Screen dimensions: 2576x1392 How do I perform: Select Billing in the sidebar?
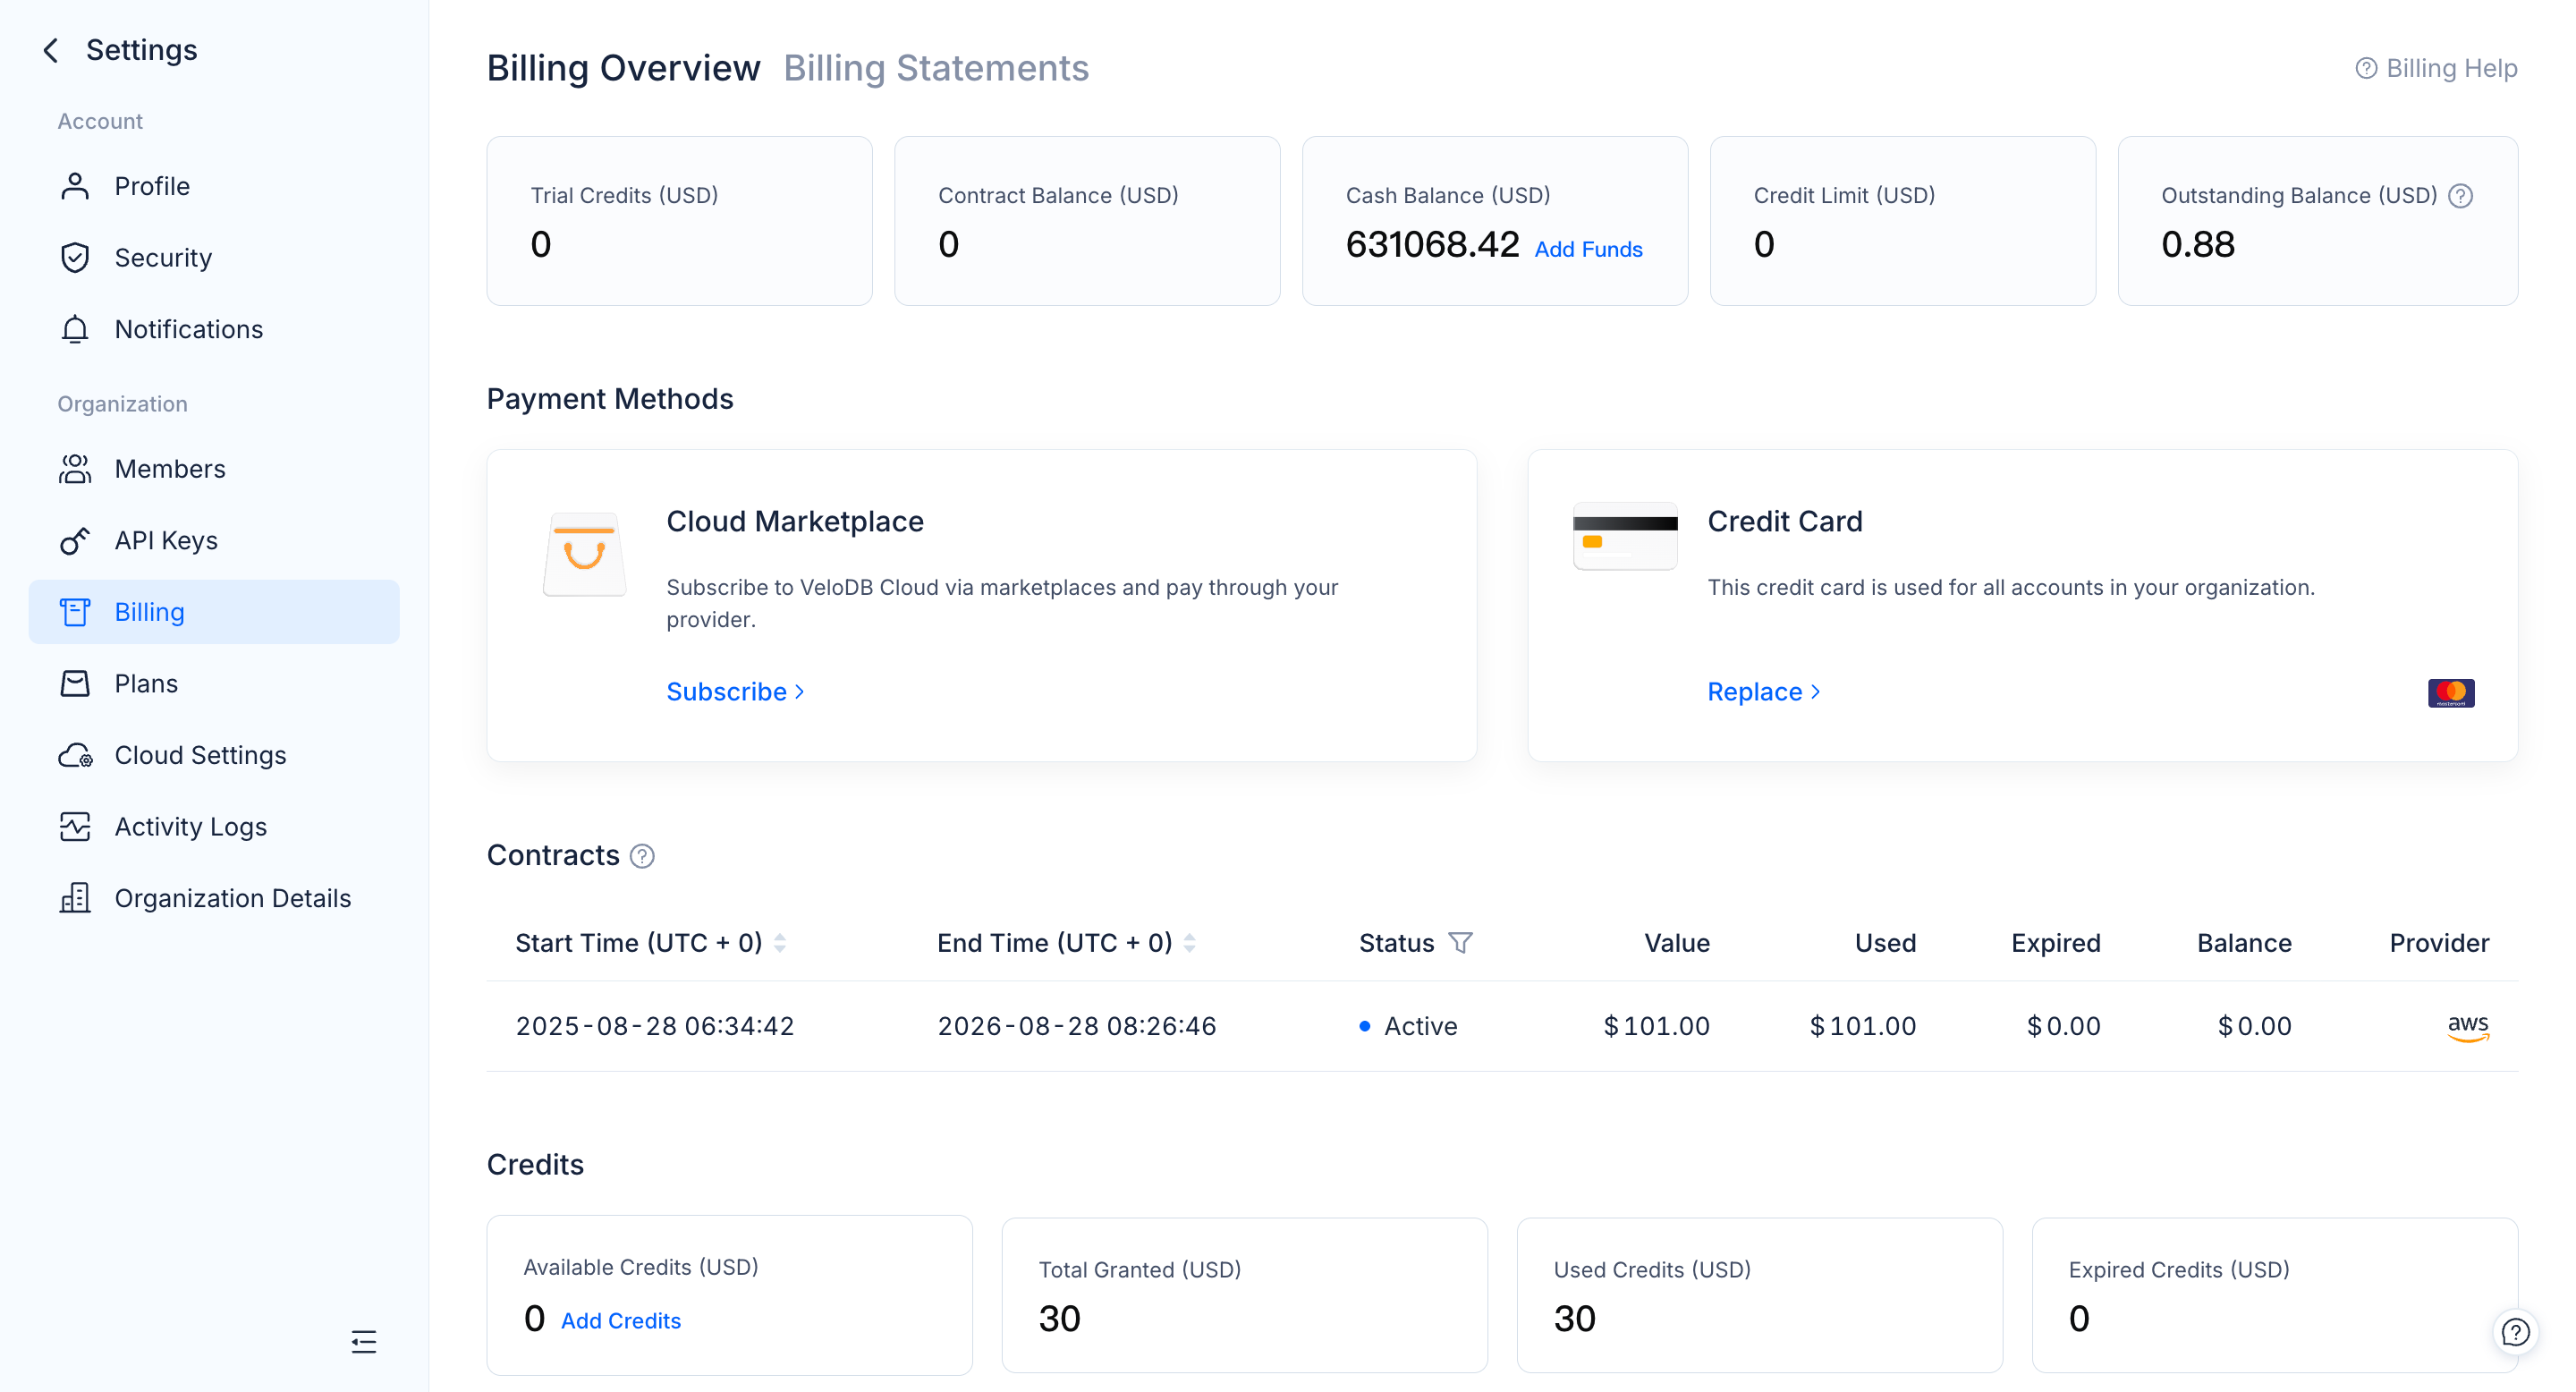pos(214,612)
